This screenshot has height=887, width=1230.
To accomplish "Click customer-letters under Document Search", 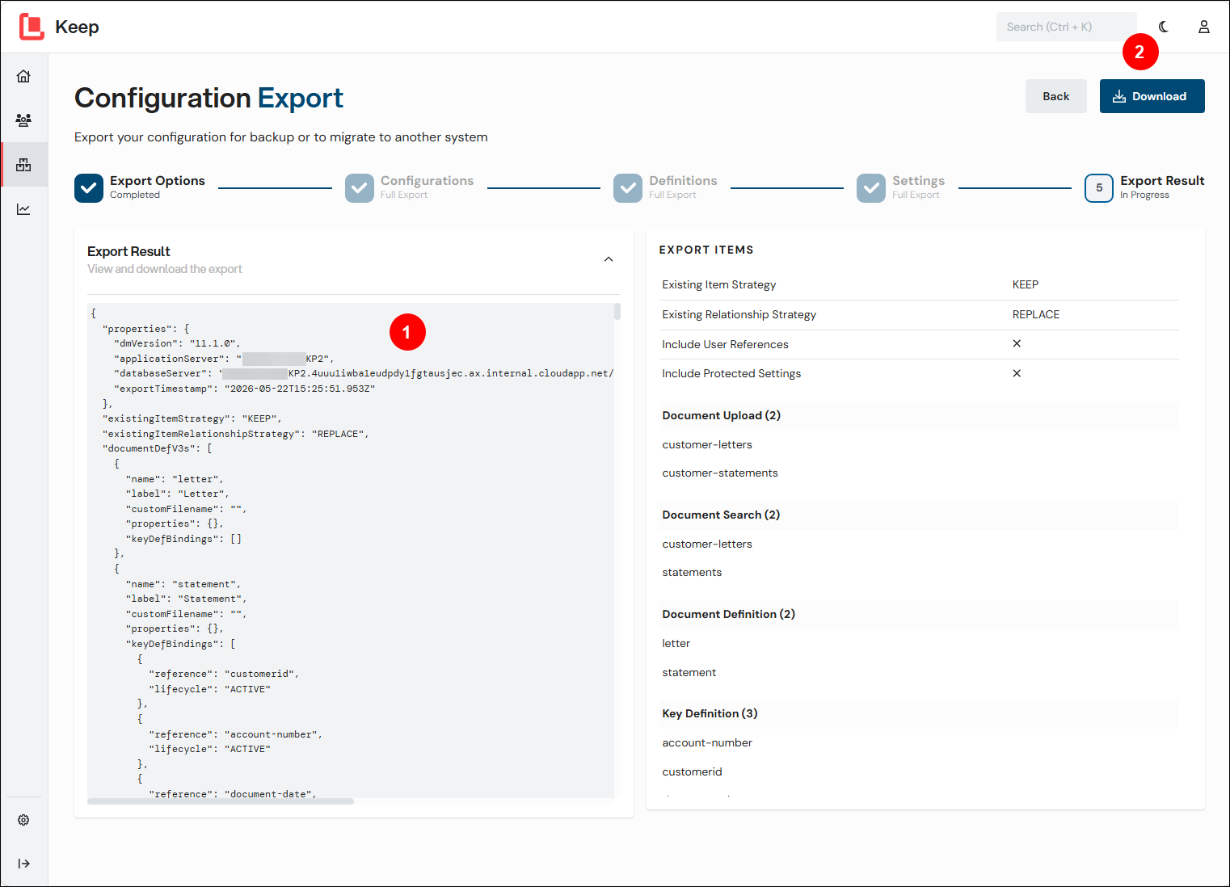I will [707, 544].
